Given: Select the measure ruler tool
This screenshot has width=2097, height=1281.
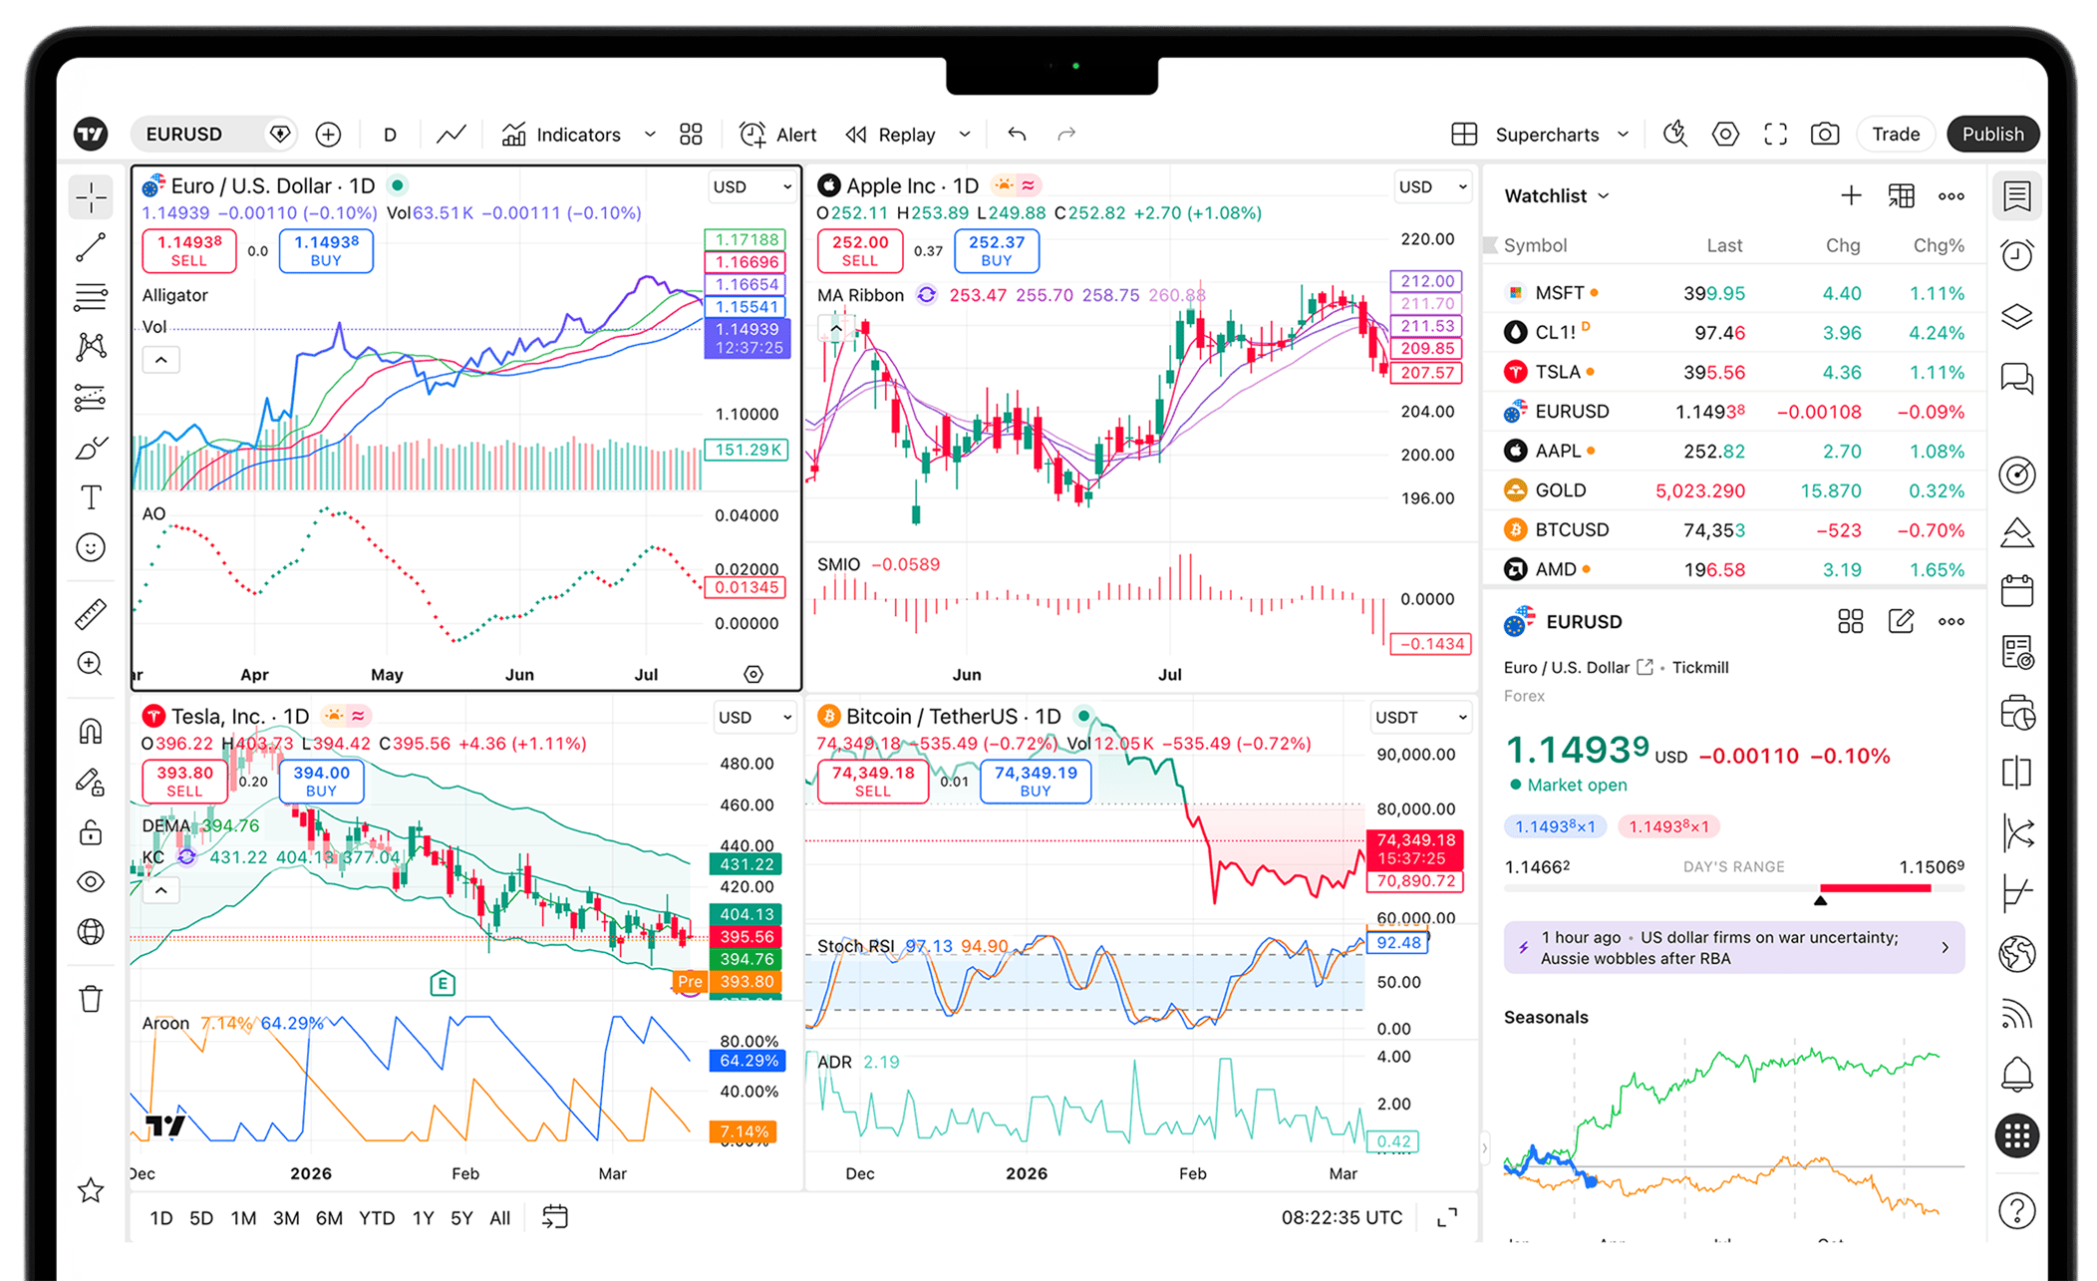Looking at the screenshot, I should [x=91, y=614].
